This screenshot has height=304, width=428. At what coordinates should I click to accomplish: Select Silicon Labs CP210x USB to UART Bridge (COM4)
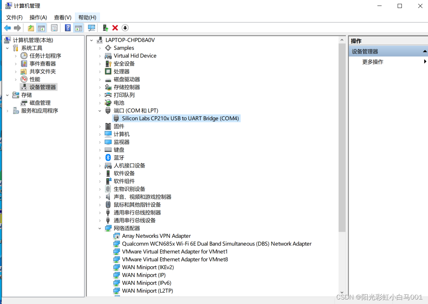(177, 118)
